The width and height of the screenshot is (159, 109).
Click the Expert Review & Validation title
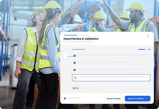[81, 39]
